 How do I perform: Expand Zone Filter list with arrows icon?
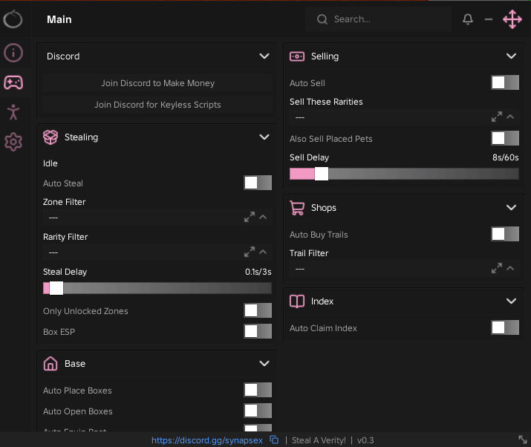click(250, 217)
